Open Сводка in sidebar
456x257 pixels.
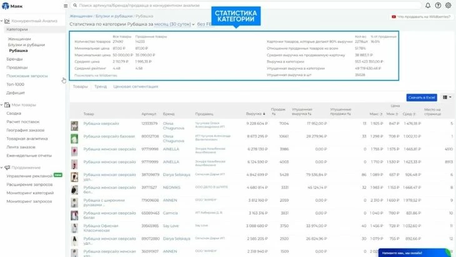tap(14, 114)
